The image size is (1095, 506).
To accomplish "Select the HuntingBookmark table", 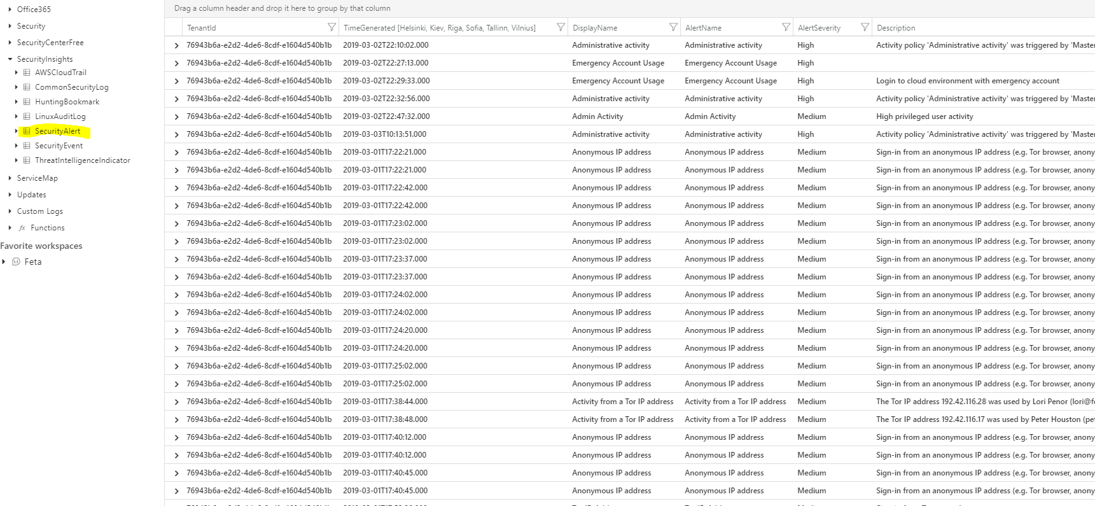I will click(x=67, y=102).
